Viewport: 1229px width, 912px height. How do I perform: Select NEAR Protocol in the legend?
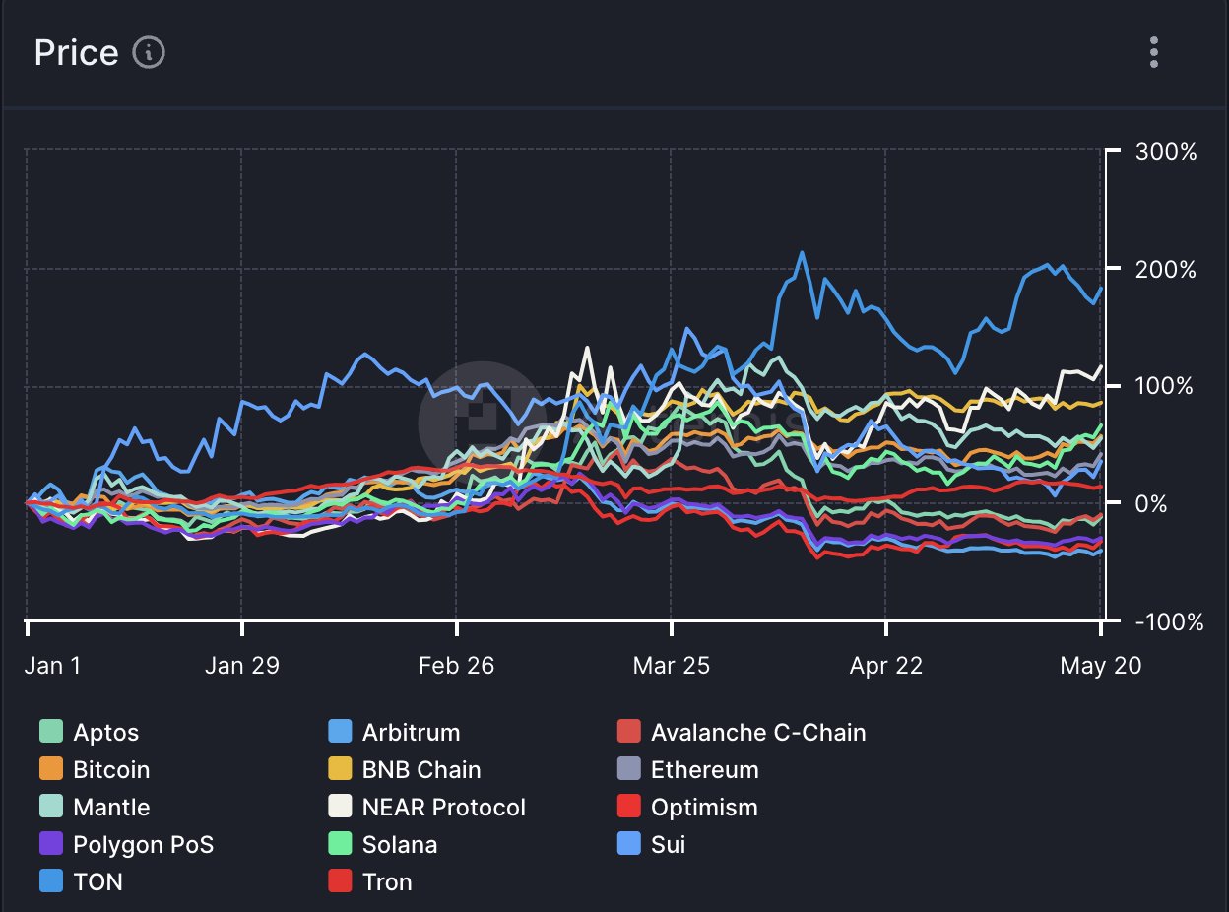pyautogui.click(x=426, y=807)
